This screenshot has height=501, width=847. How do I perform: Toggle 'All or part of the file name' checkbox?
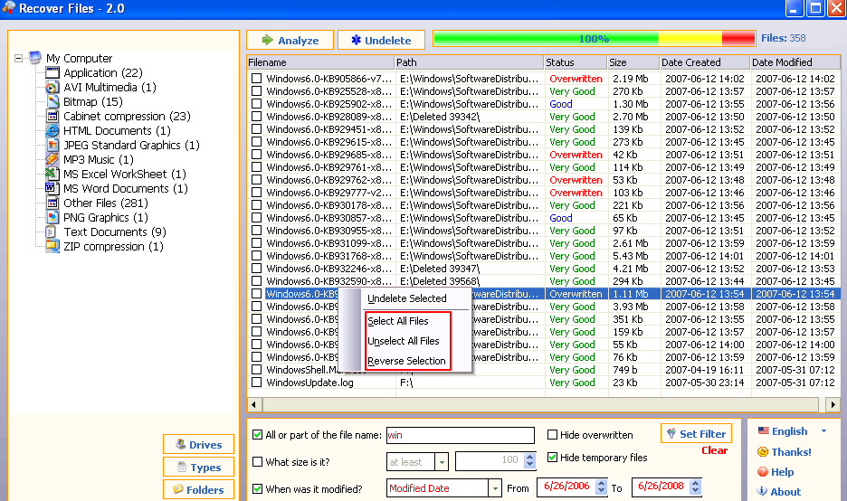pos(258,435)
